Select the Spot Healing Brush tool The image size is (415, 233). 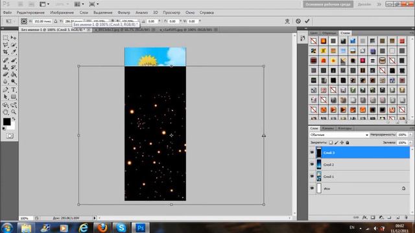click(6, 60)
